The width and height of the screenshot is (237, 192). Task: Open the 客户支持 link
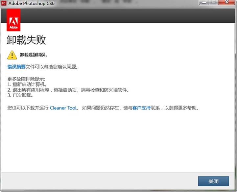point(141,108)
